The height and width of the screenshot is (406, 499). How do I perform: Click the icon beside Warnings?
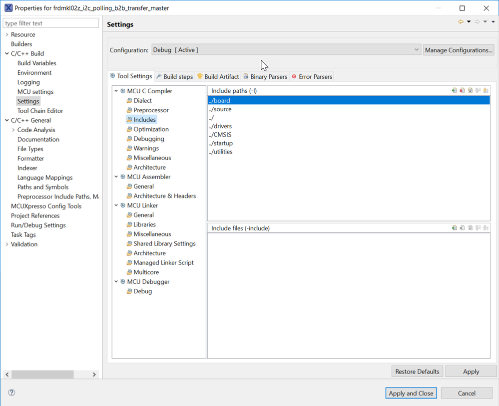tap(129, 148)
